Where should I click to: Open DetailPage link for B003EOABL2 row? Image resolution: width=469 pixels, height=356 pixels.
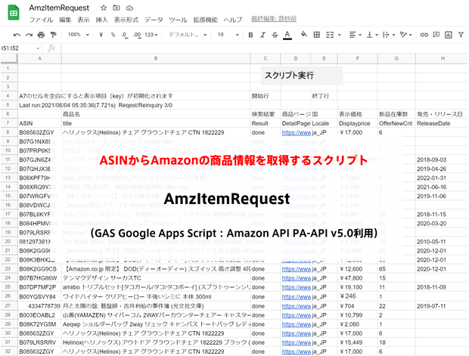coord(296,315)
